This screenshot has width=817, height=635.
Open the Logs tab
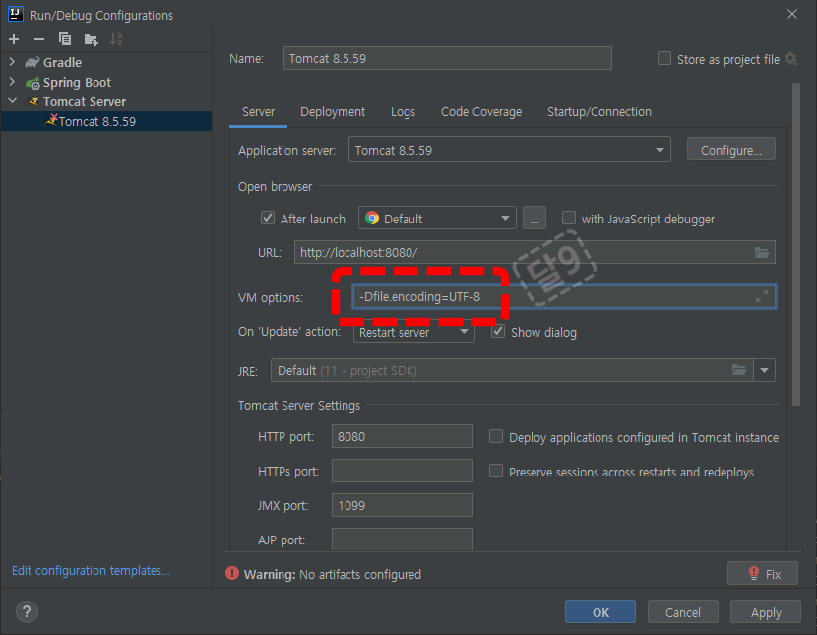tap(403, 112)
